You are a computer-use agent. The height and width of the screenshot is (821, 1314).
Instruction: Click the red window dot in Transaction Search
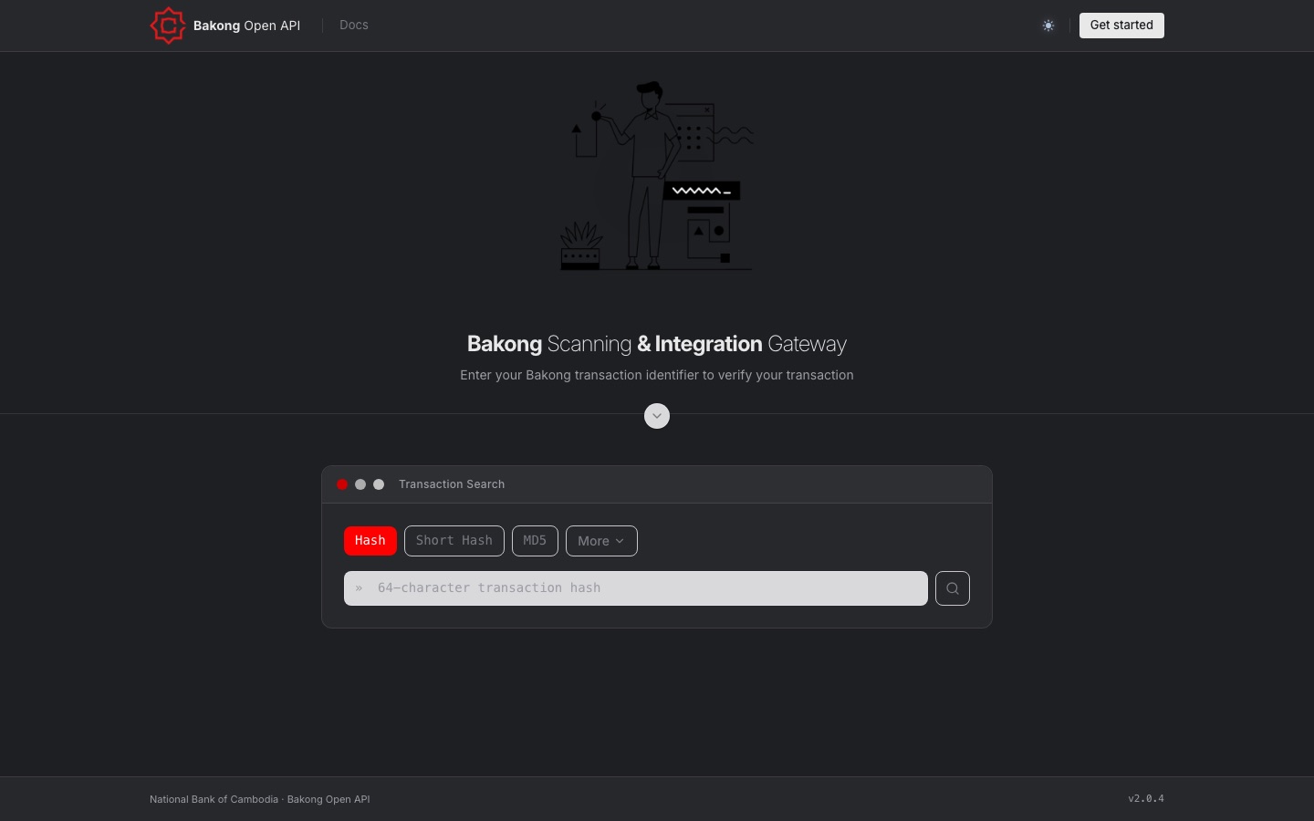pos(342,484)
